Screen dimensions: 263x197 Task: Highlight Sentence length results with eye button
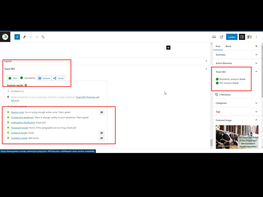(x=102, y=133)
